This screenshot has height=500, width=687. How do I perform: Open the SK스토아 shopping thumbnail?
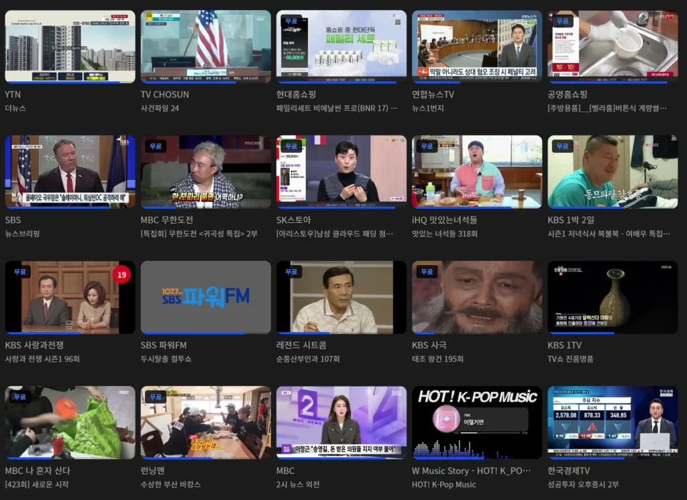coord(341,172)
